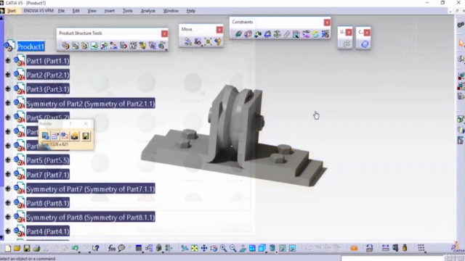
Task: Click the Fix Component anchor icon
Action: pos(277,34)
